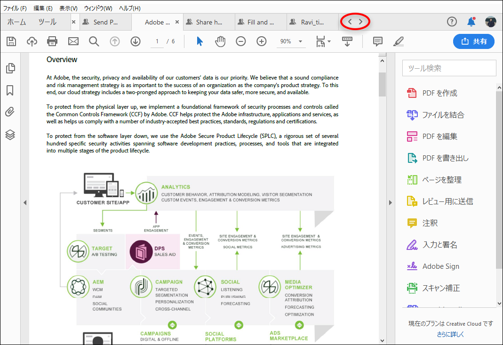
Task: Close the tab left of Send P...
Action: tap(73, 22)
